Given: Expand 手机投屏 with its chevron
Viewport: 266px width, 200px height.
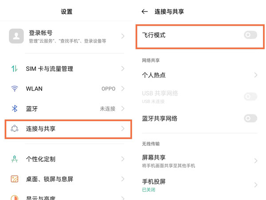Looking at the screenshot, I should (256, 185).
